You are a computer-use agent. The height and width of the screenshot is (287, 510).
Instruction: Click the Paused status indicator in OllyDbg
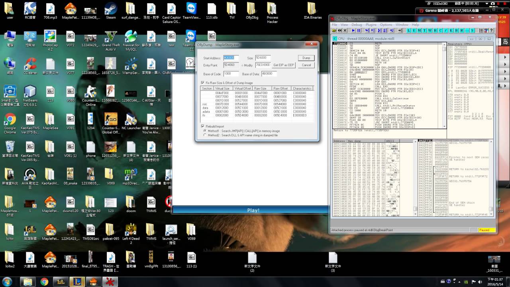[x=486, y=230]
